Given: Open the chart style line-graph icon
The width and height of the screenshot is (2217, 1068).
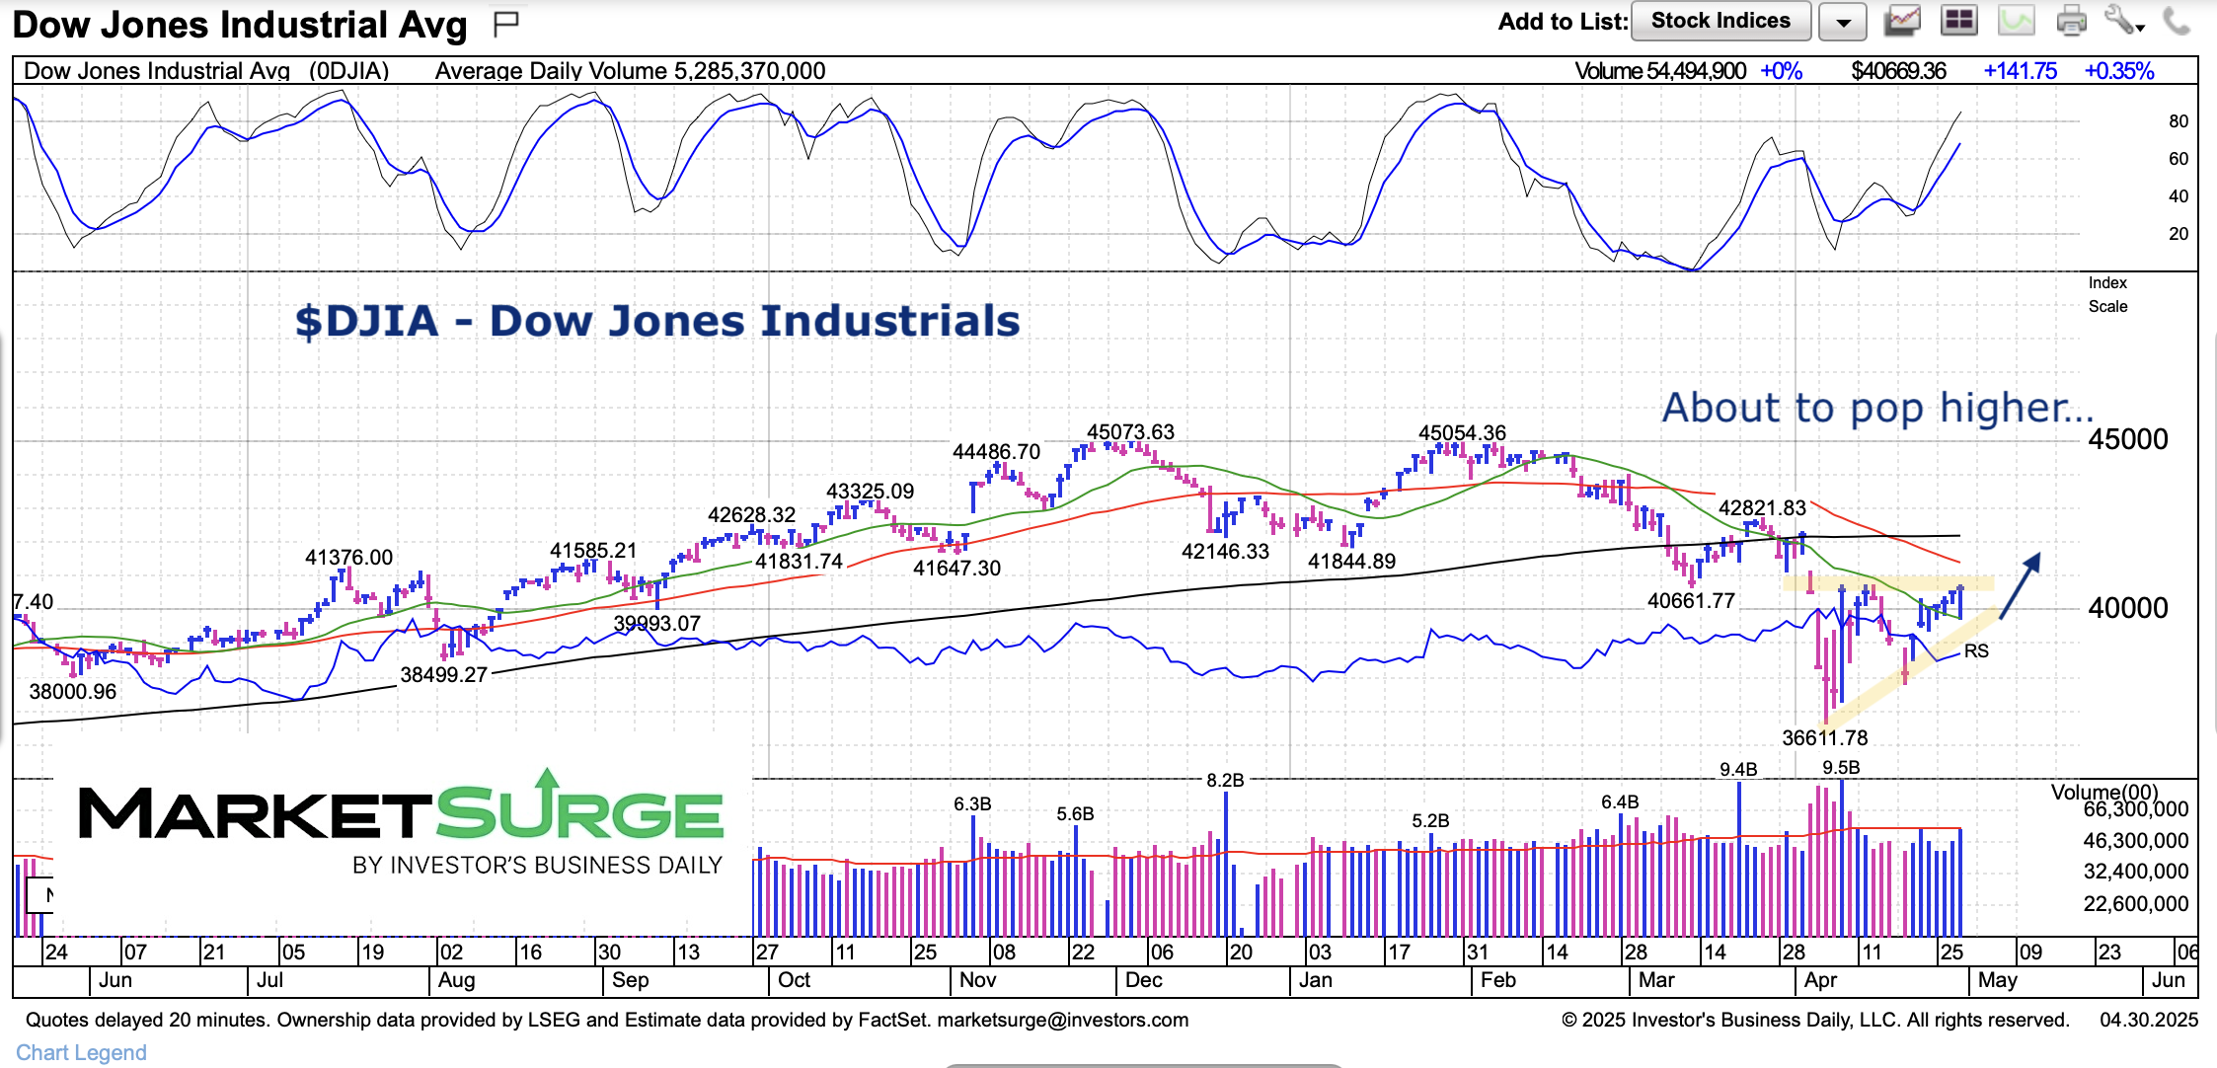Looking at the screenshot, I should (1901, 20).
